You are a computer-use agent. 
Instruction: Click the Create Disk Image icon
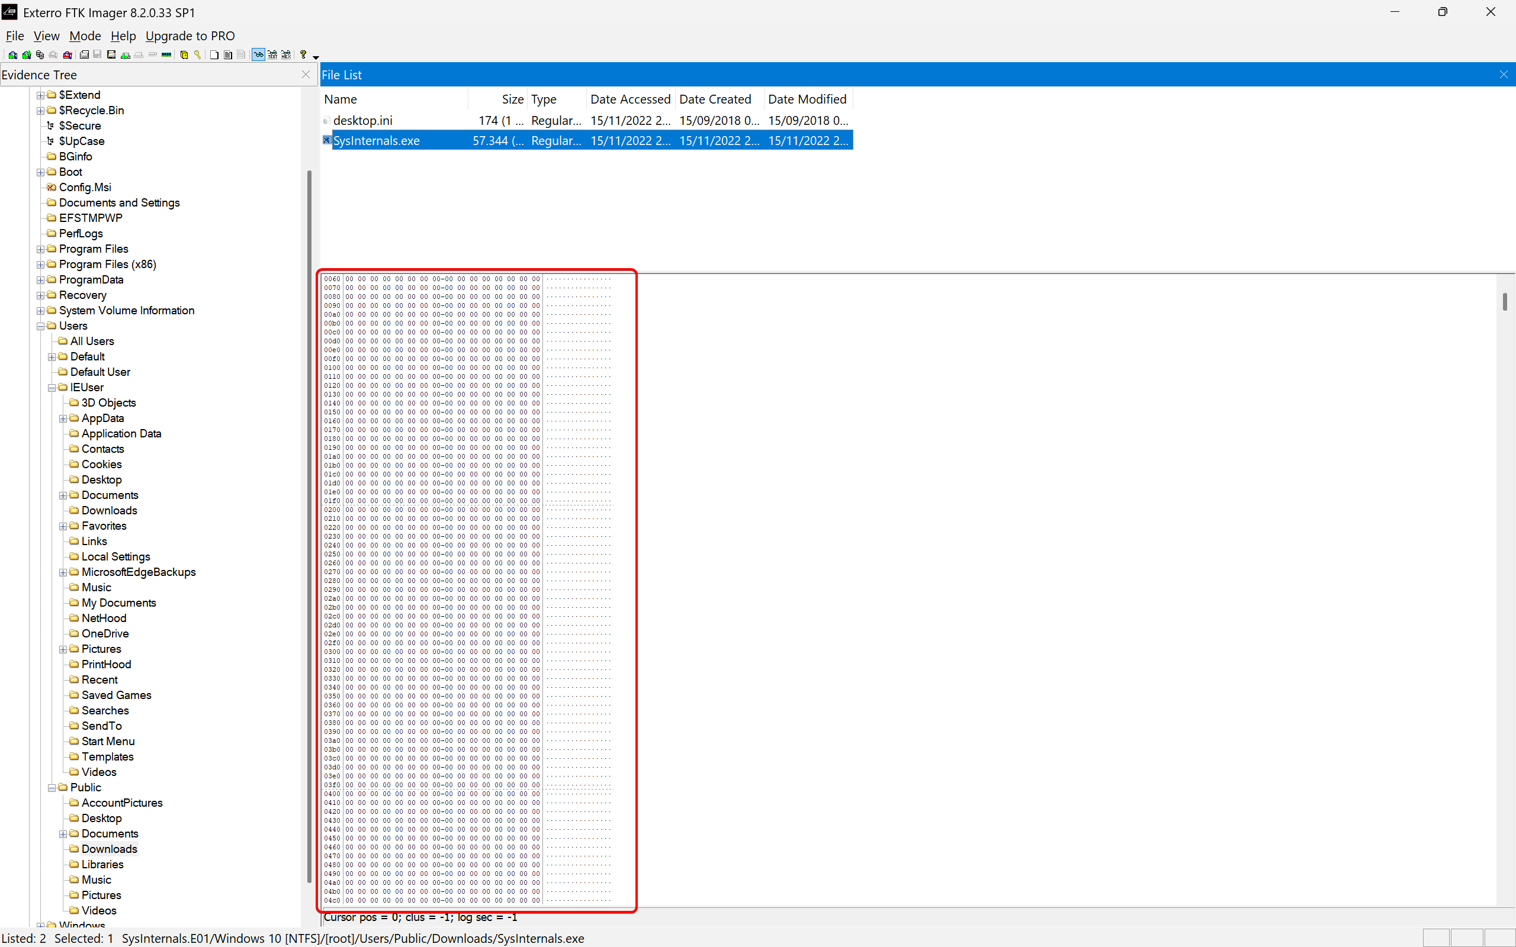coord(85,55)
